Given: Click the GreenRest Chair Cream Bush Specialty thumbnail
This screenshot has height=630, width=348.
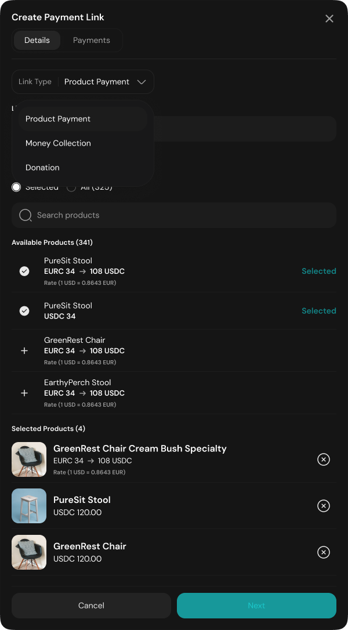Looking at the screenshot, I should click(29, 459).
